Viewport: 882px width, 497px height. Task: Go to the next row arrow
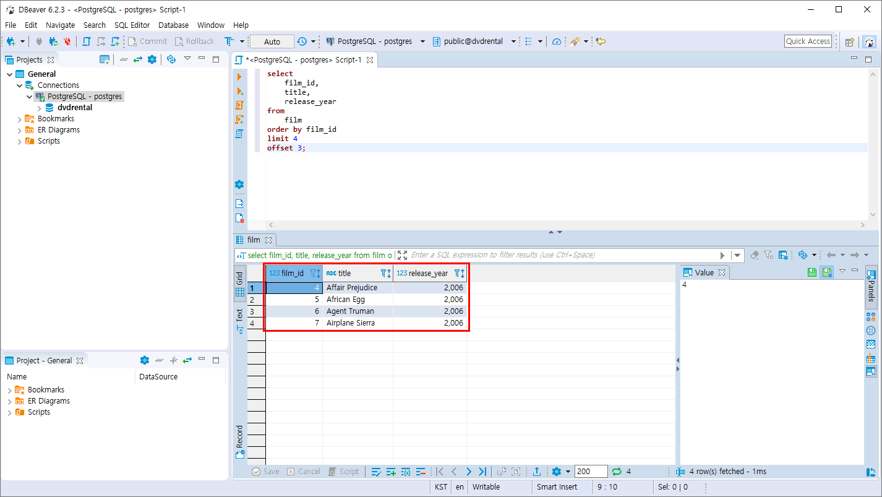pyautogui.click(x=468, y=472)
